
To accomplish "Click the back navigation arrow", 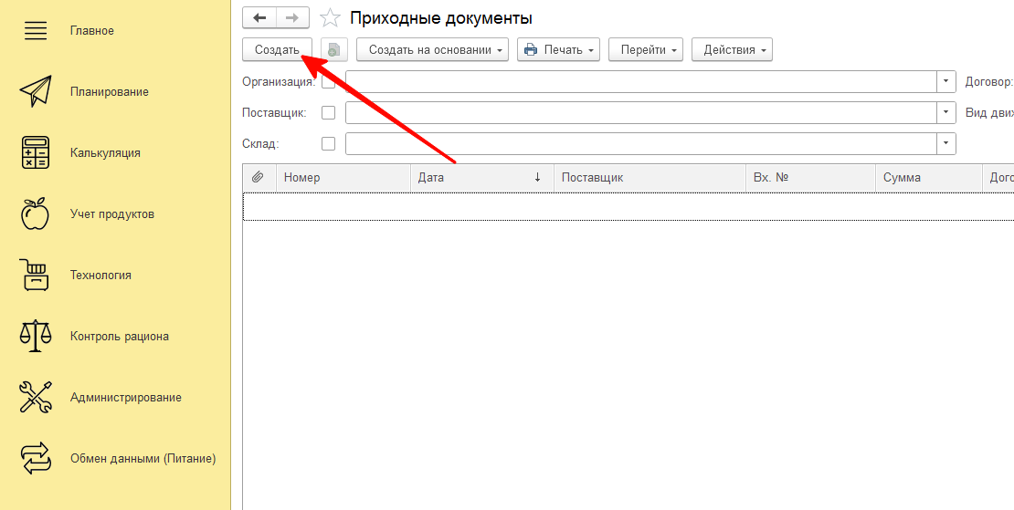I will 259,17.
